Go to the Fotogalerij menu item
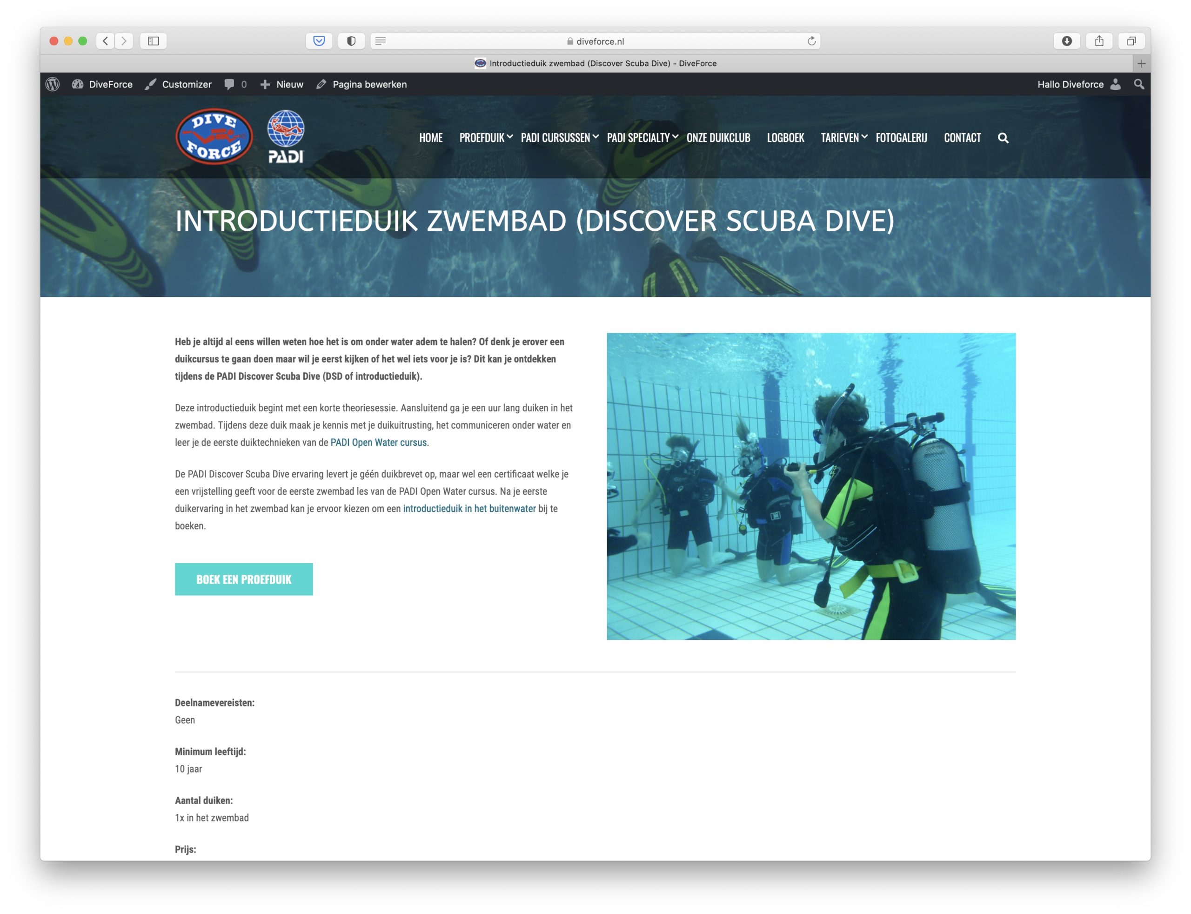Viewport: 1191px width, 914px height. coord(901,138)
